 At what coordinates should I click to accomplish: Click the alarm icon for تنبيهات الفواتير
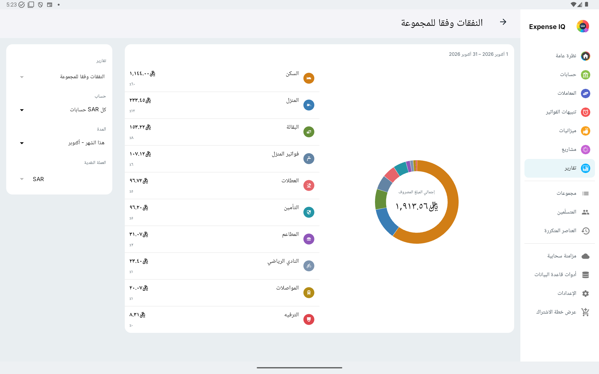pos(585,112)
